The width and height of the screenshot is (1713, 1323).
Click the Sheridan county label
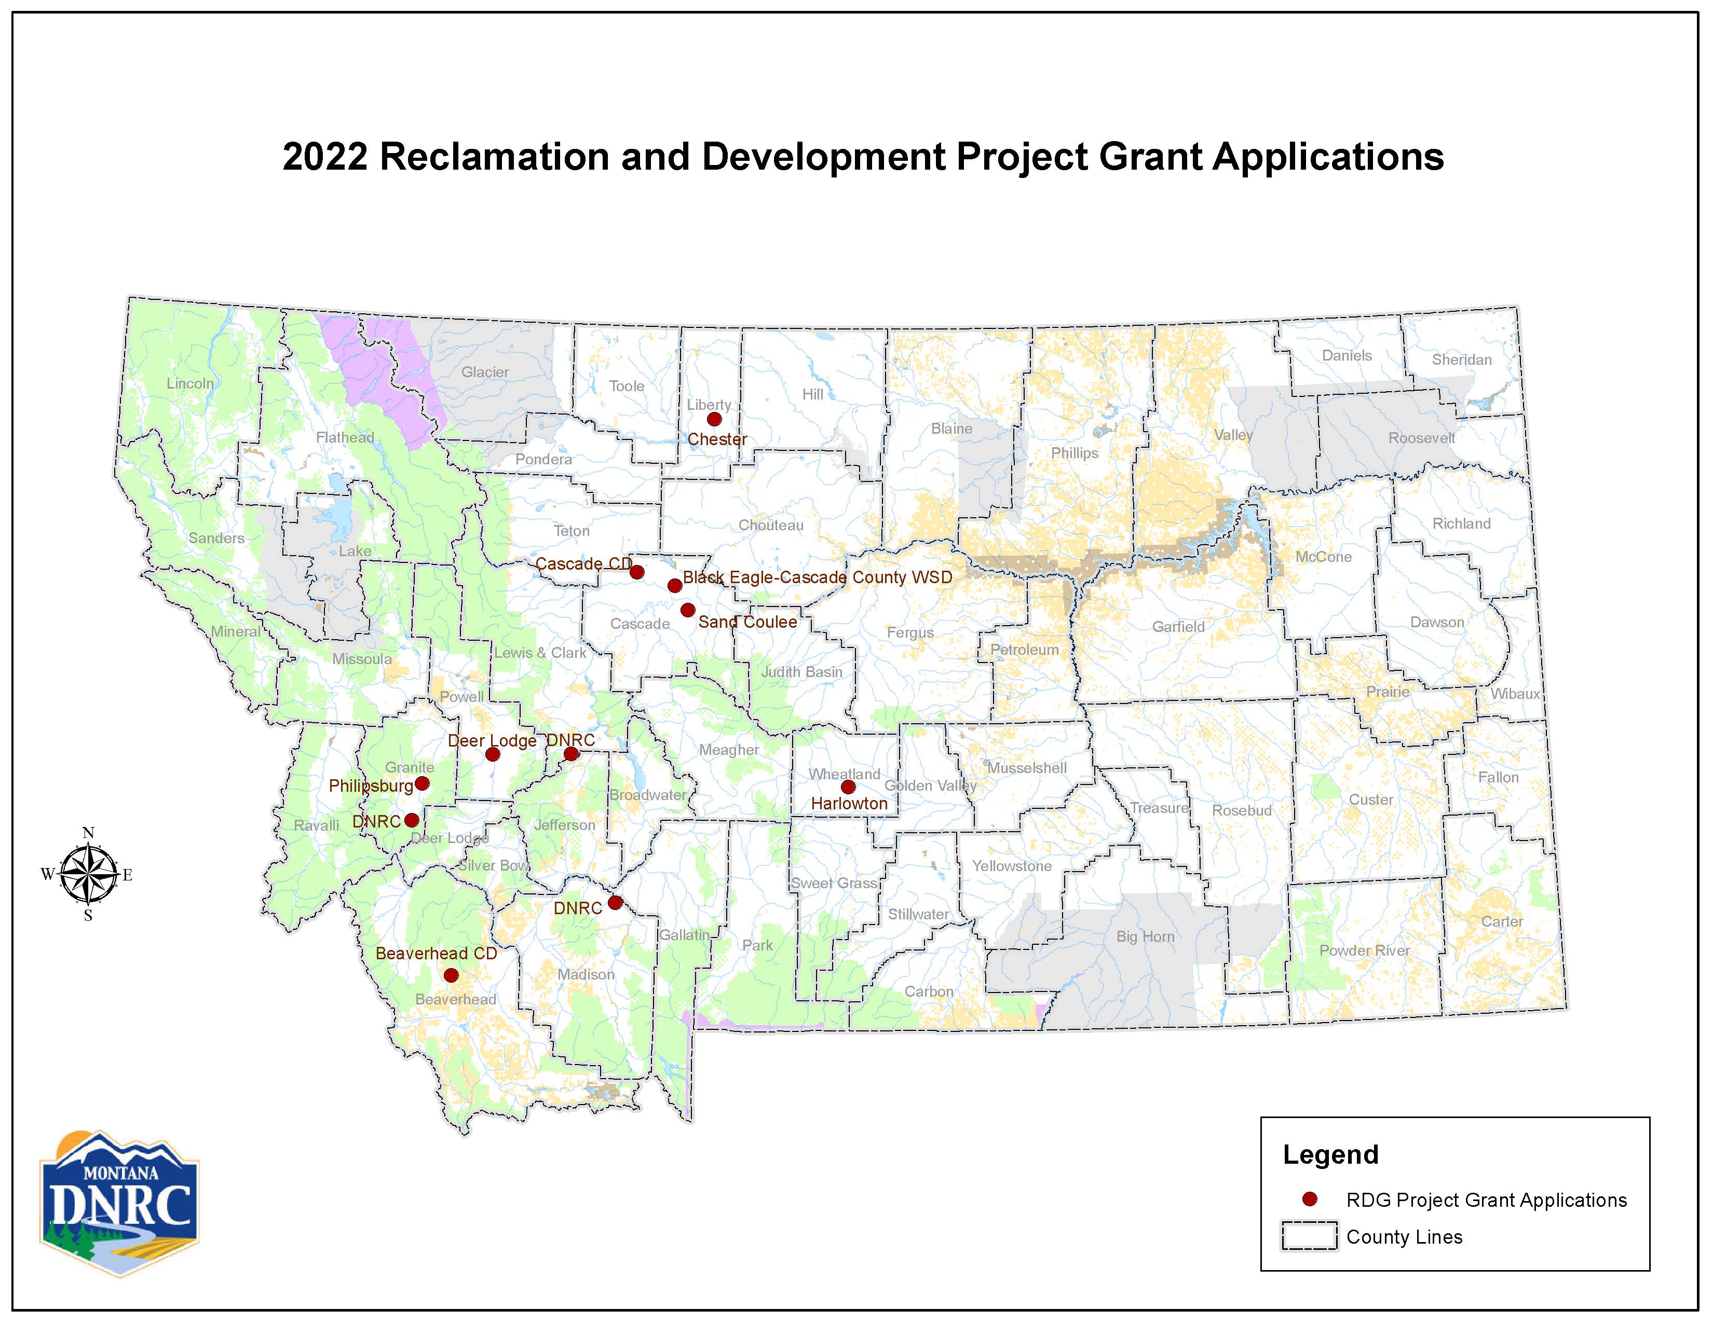[1461, 360]
